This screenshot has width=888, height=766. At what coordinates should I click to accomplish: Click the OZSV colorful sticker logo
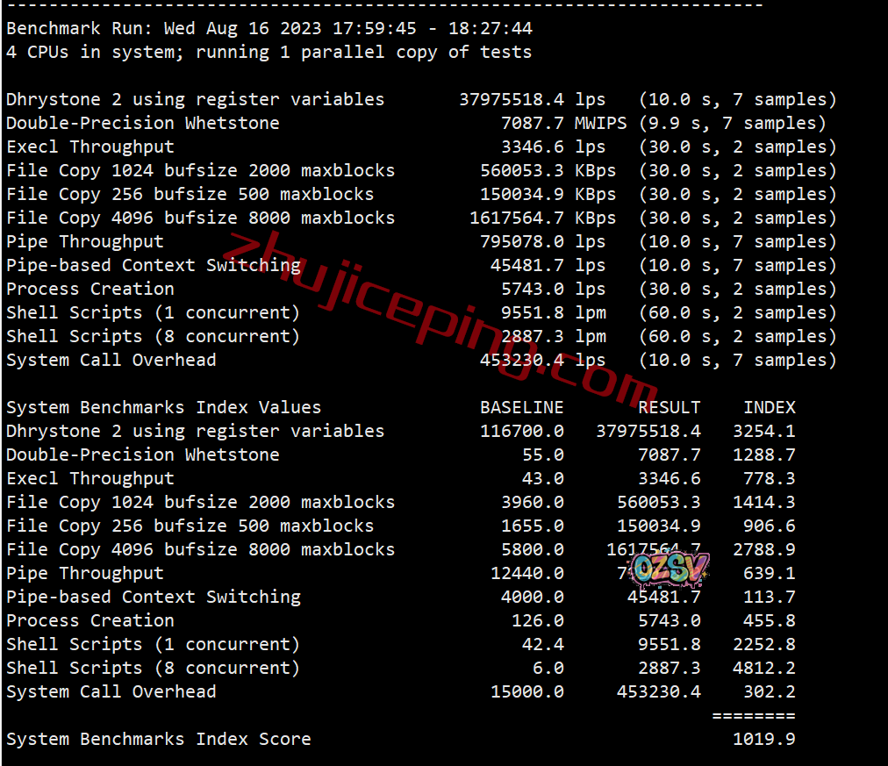(670, 569)
